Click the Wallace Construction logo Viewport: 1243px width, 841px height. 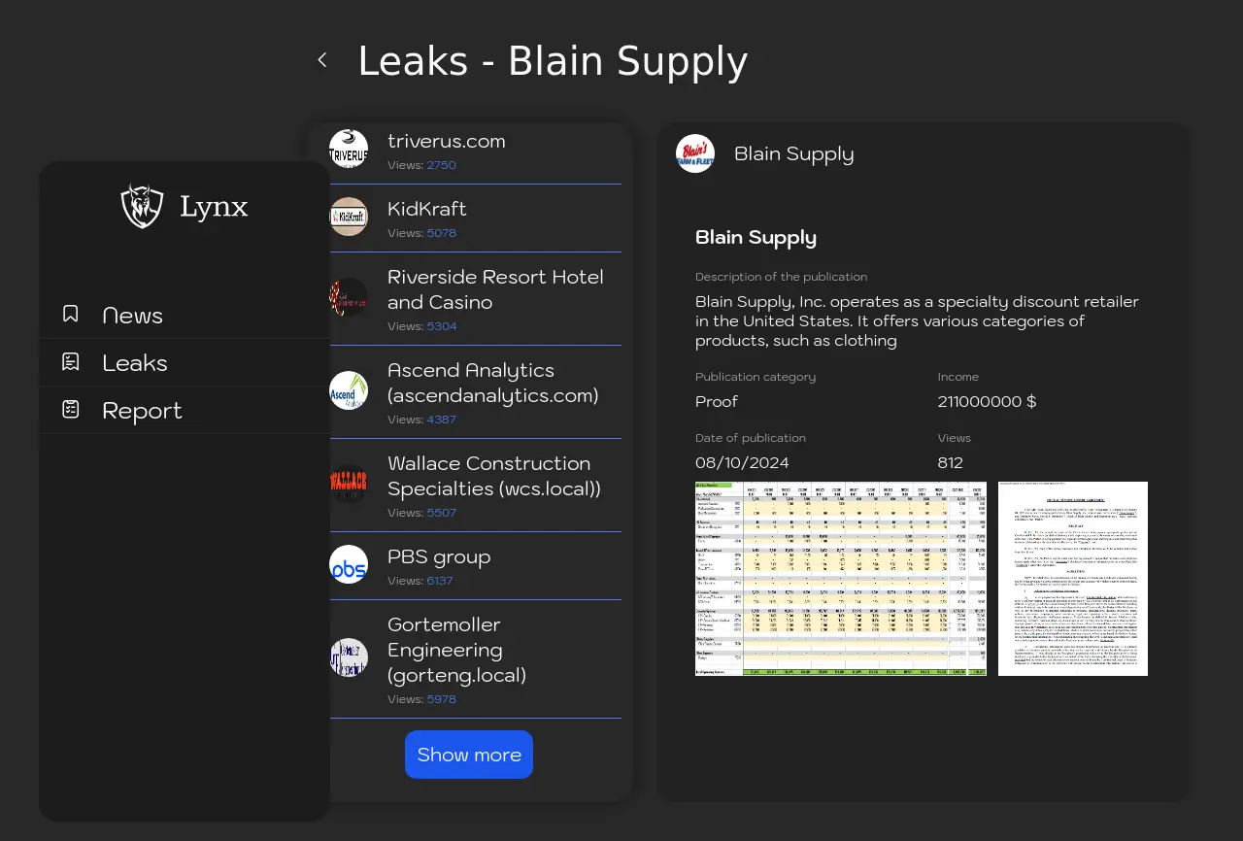[349, 484]
